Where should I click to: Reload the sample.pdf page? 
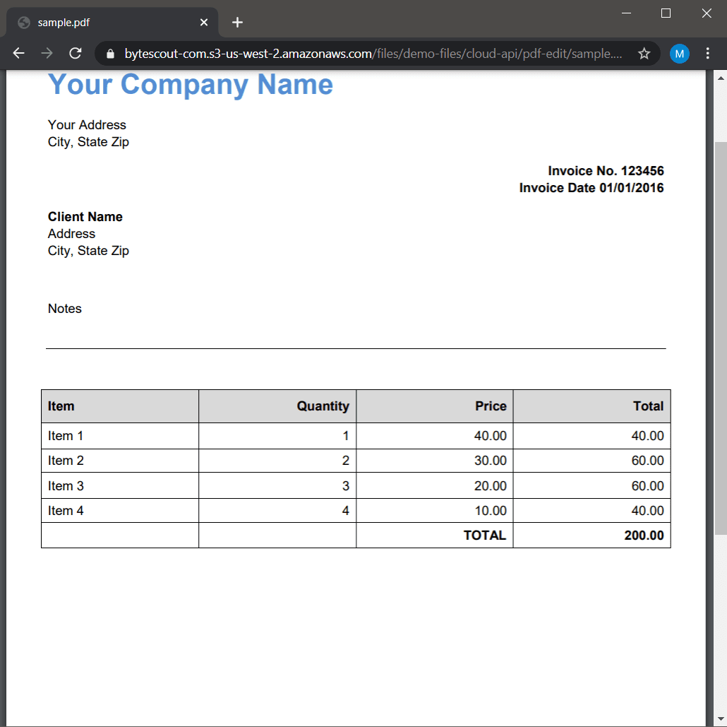tap(75, 53)
